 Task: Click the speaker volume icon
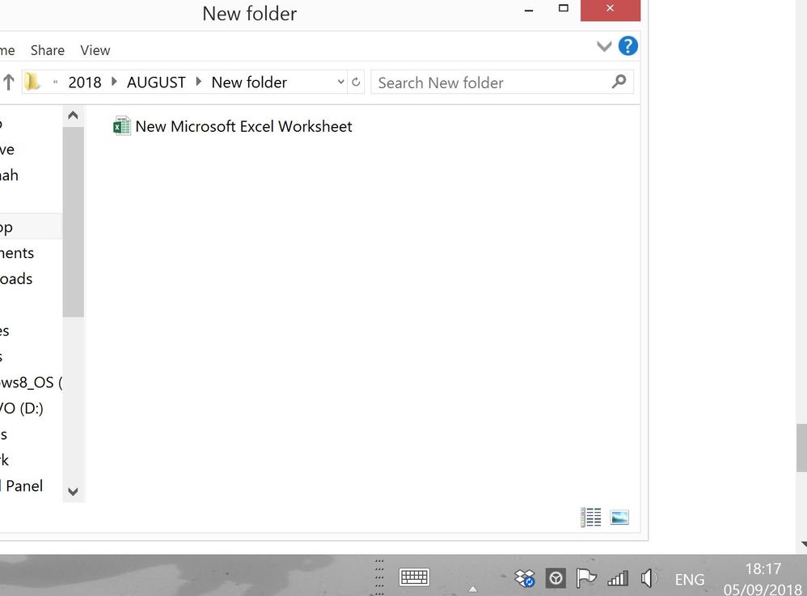648,578
